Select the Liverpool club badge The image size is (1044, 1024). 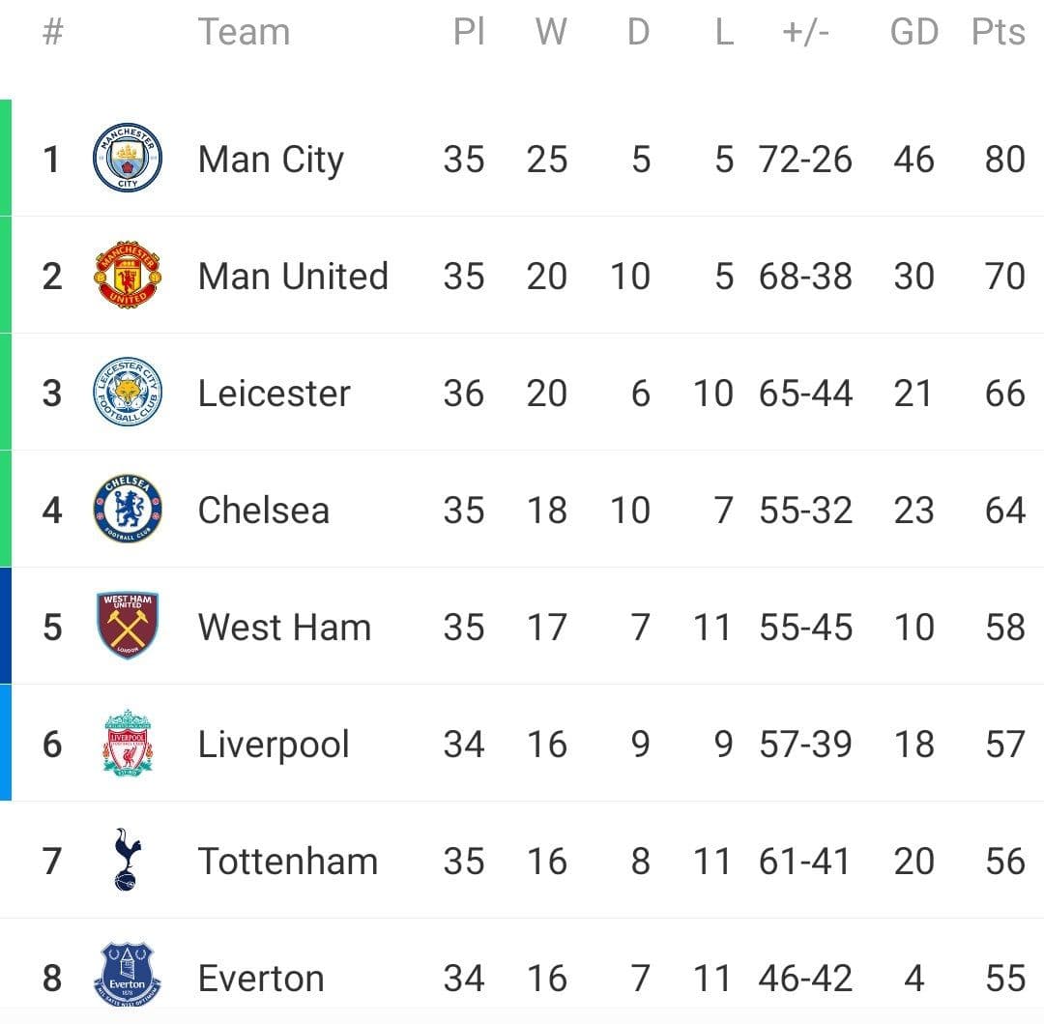coord(128,744)
